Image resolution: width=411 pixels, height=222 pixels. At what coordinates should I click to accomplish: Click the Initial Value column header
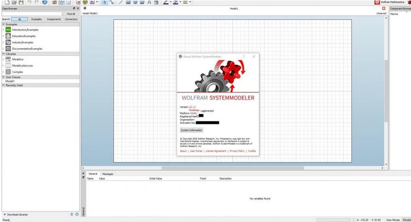click(x=156, y=179)
